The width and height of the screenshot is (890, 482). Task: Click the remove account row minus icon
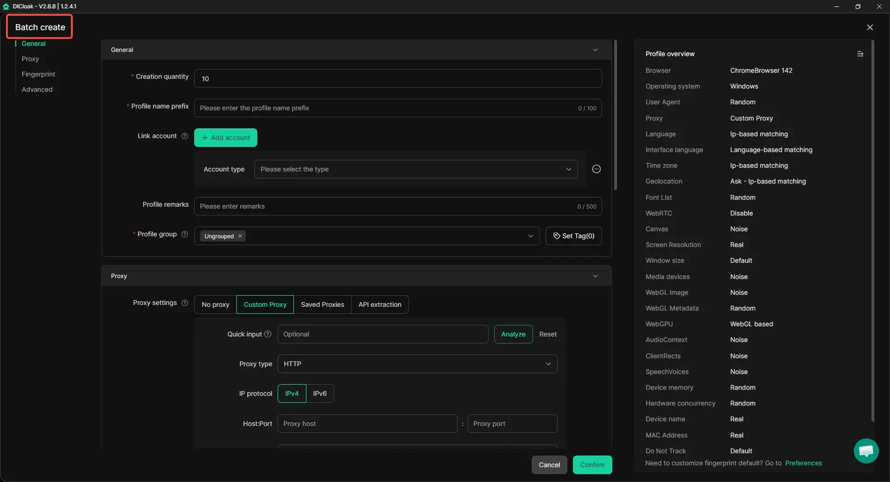coord(596,169)
